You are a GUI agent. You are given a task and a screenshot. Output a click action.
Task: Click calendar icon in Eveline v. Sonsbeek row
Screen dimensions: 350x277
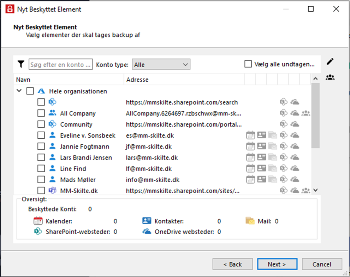click(x=250, y=135)
